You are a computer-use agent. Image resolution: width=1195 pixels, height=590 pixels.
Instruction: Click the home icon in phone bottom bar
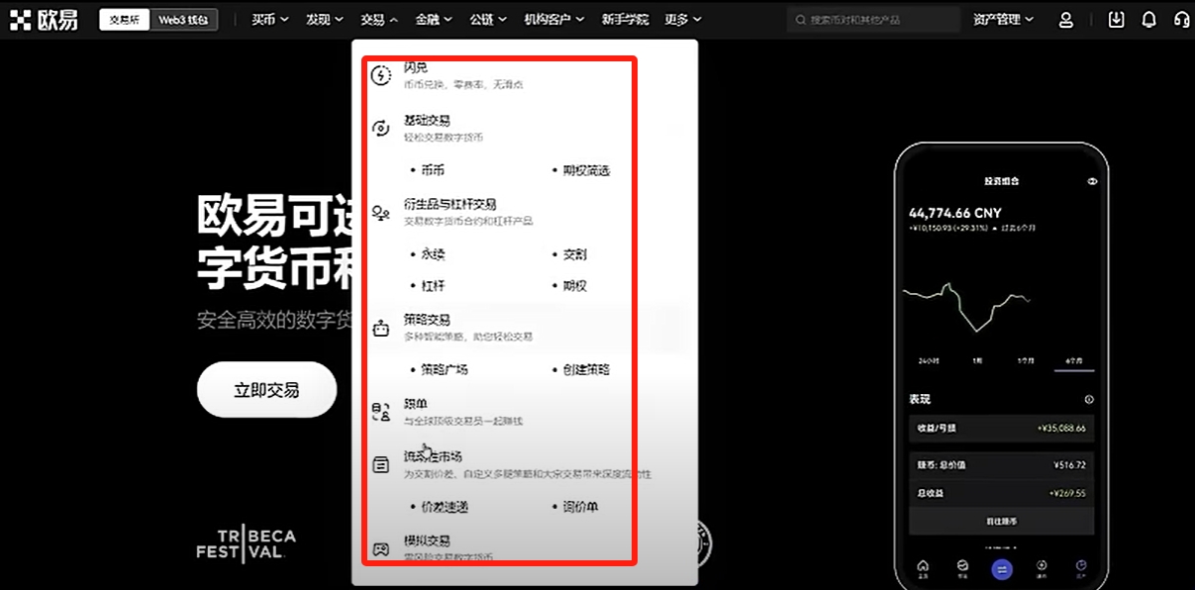[x=923, y=567]
